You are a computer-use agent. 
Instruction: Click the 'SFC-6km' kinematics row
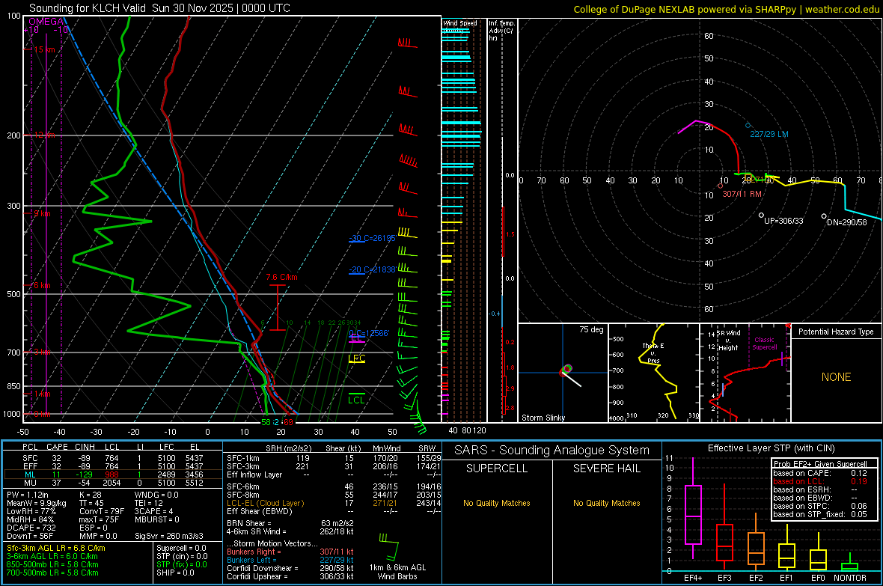pos(334,486)
